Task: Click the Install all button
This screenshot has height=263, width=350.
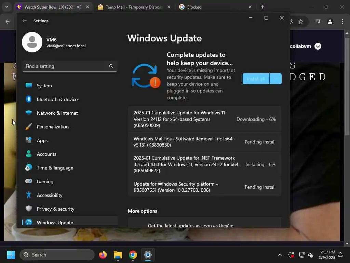Action: pos(256,79)
